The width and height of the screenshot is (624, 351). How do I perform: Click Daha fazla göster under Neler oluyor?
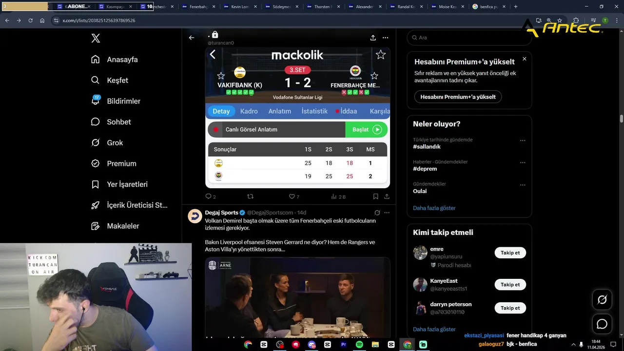pos(434,208)
